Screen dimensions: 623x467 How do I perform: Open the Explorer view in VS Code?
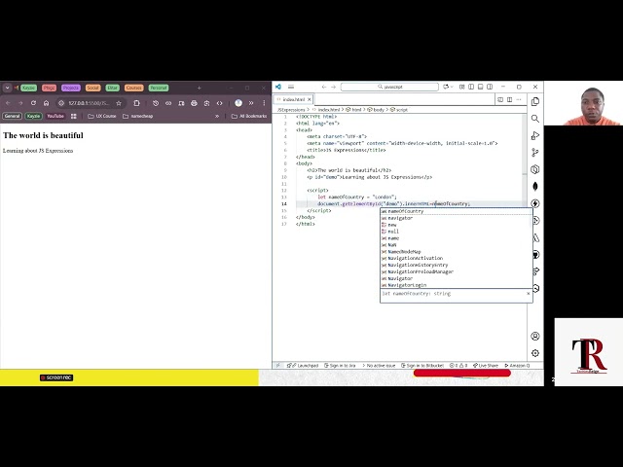pos(535,101)
